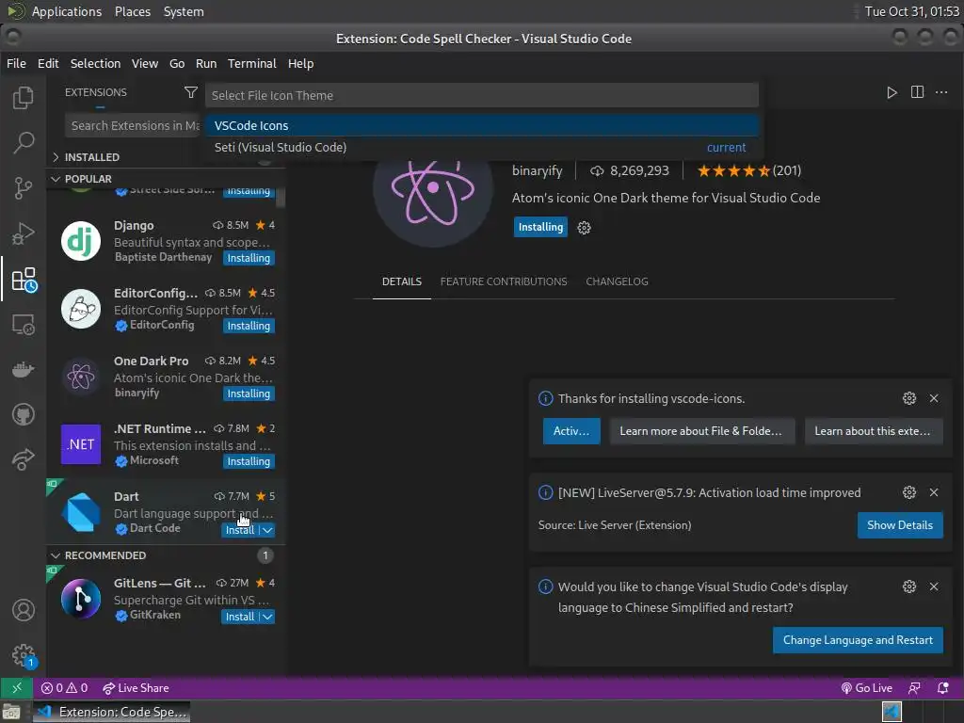Click the remote window status bar icon
Screen dimensions: 964x723
[17, 687]
